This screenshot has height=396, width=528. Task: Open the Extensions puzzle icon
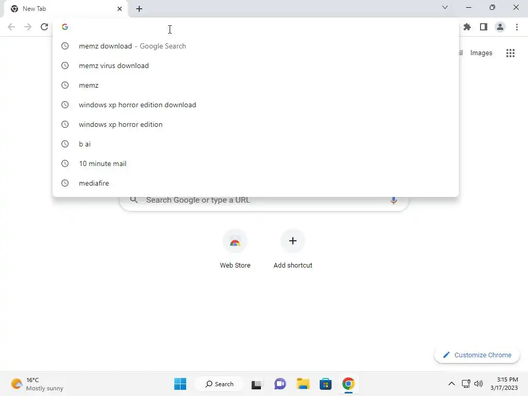[x=467, y=27]
